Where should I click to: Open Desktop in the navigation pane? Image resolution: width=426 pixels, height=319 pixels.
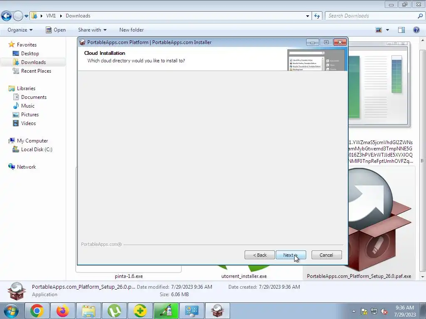[x=30, y=54]
